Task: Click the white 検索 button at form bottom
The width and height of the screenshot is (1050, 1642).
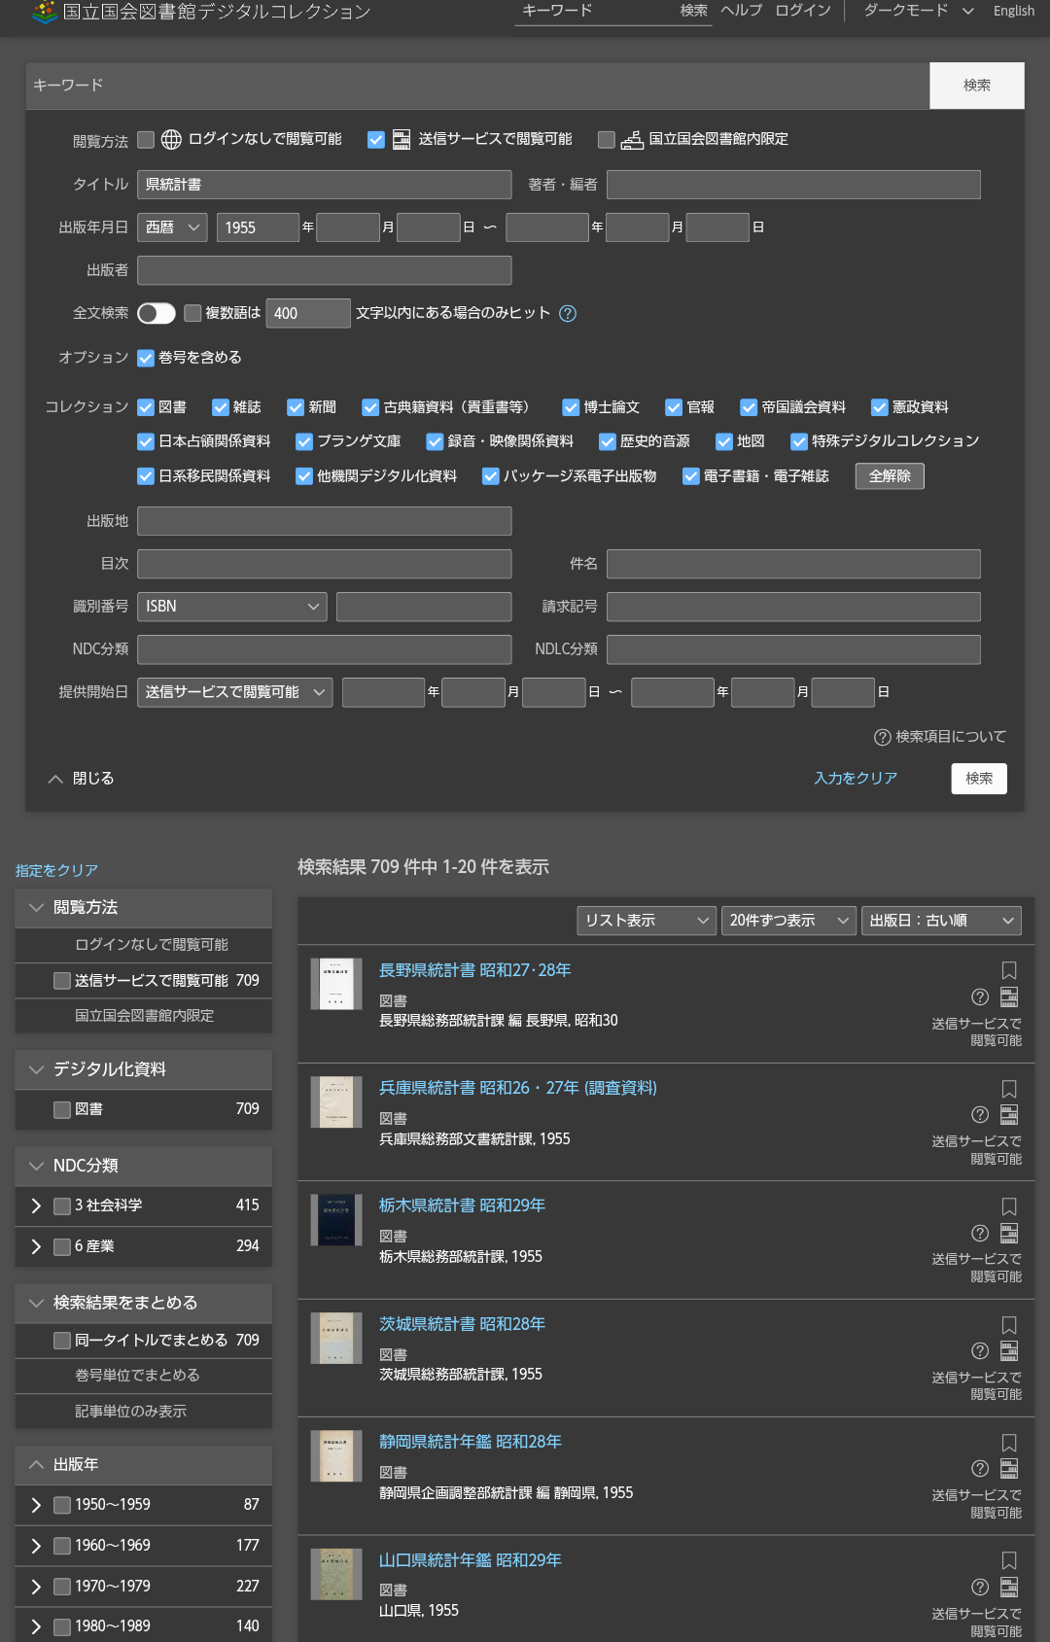Action: tap(979, 779)
